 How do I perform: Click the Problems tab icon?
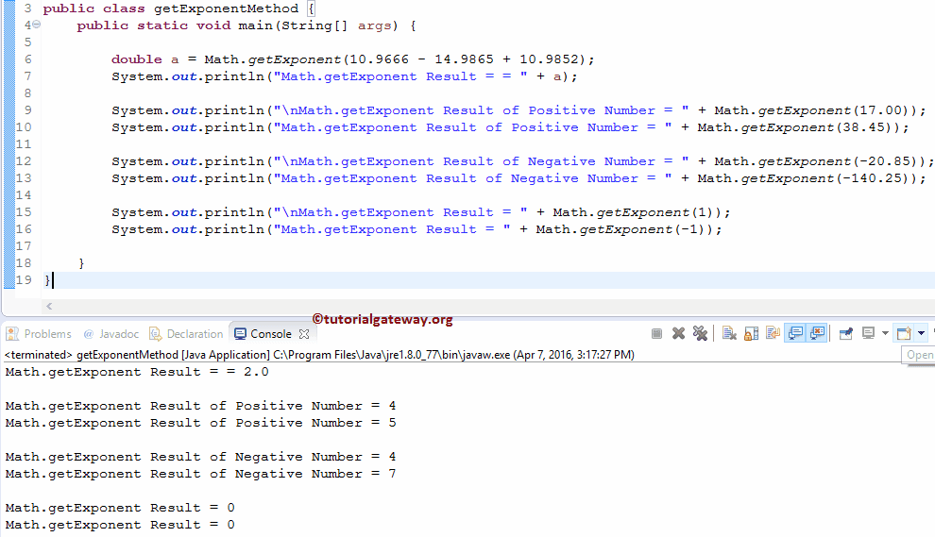(12, 334)
